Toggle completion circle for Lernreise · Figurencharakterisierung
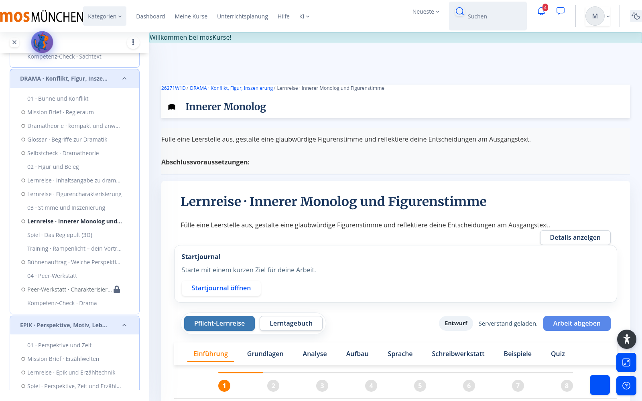The image size is (642, 401). click(x=23, y=194)
